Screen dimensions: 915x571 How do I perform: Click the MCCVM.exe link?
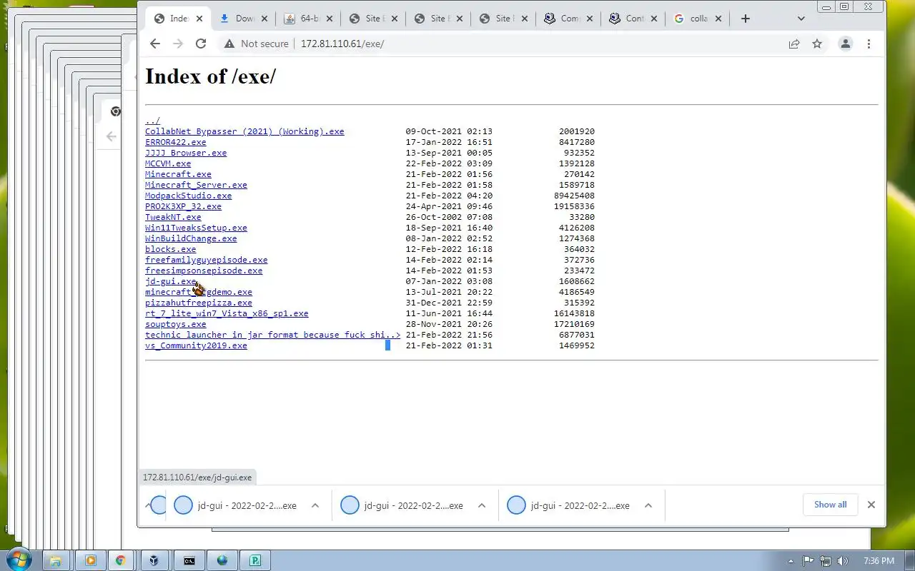[x=168, y=163]
